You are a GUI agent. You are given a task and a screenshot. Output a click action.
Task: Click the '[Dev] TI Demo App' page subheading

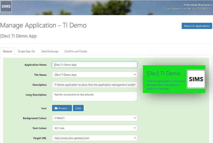click(x=18, y=36)
